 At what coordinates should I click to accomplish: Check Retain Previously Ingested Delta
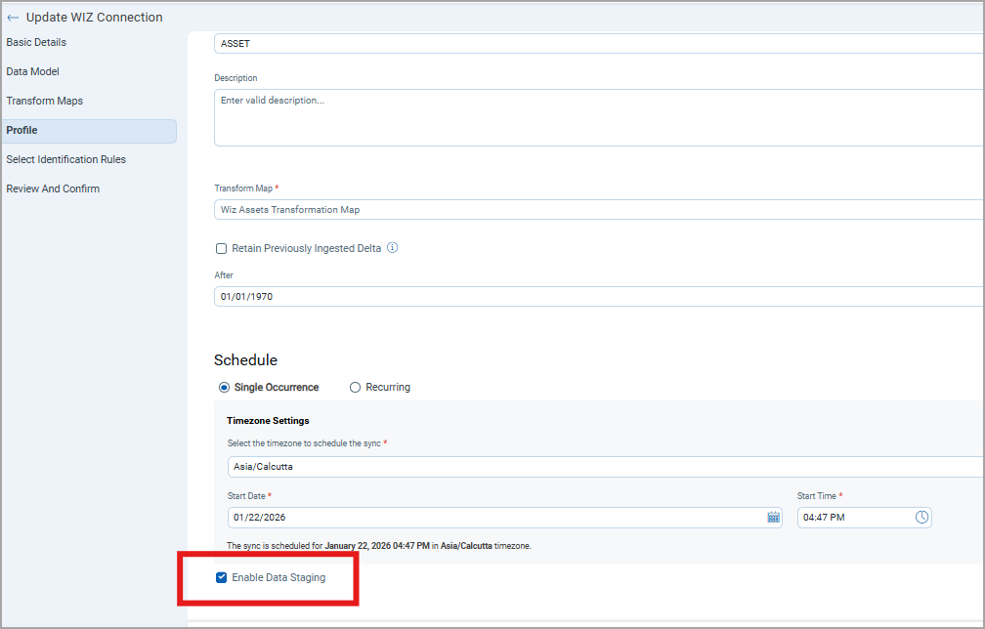(x=221, y=249)
